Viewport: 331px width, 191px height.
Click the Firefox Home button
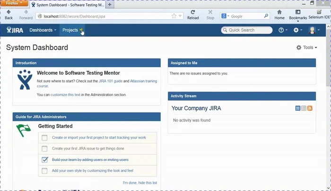click(279, 14)
